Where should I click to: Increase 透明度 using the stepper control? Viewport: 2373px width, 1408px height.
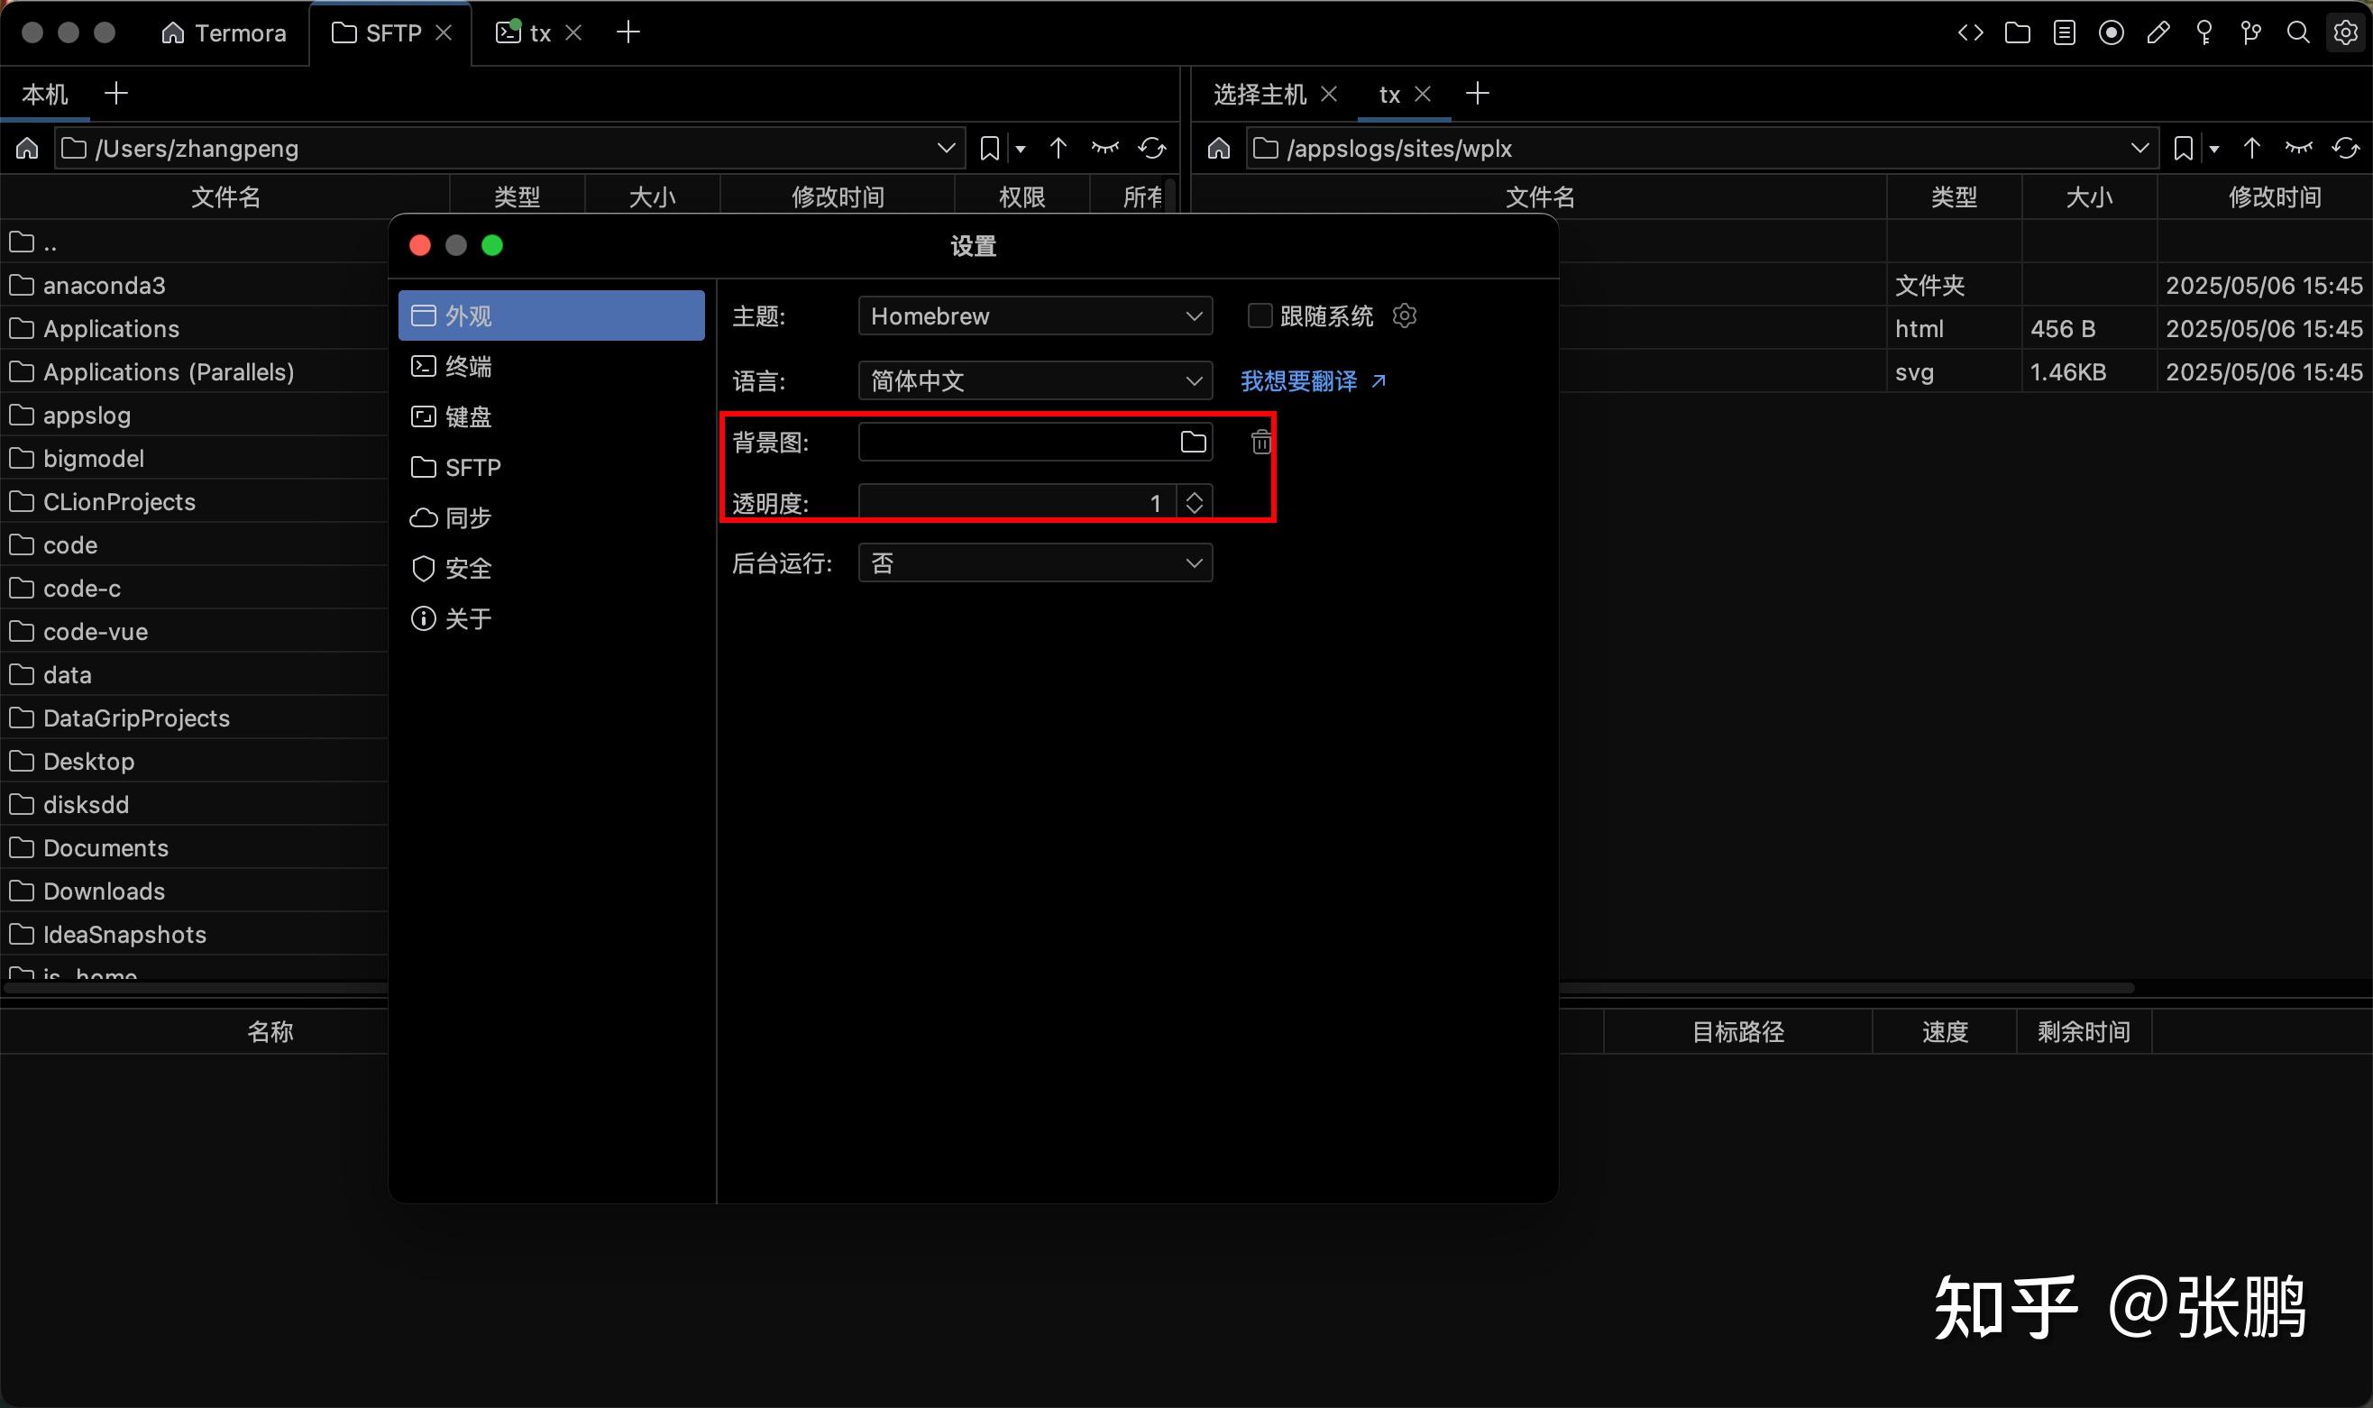click(1194, 496)
